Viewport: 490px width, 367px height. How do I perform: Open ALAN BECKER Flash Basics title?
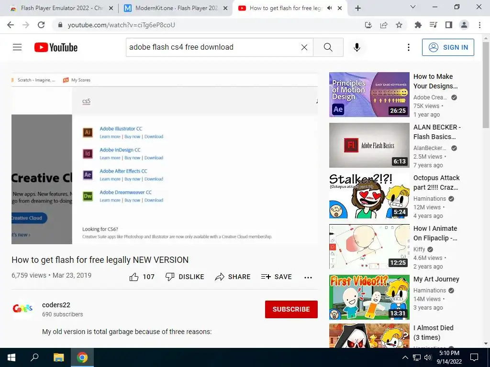click(437, 132)
